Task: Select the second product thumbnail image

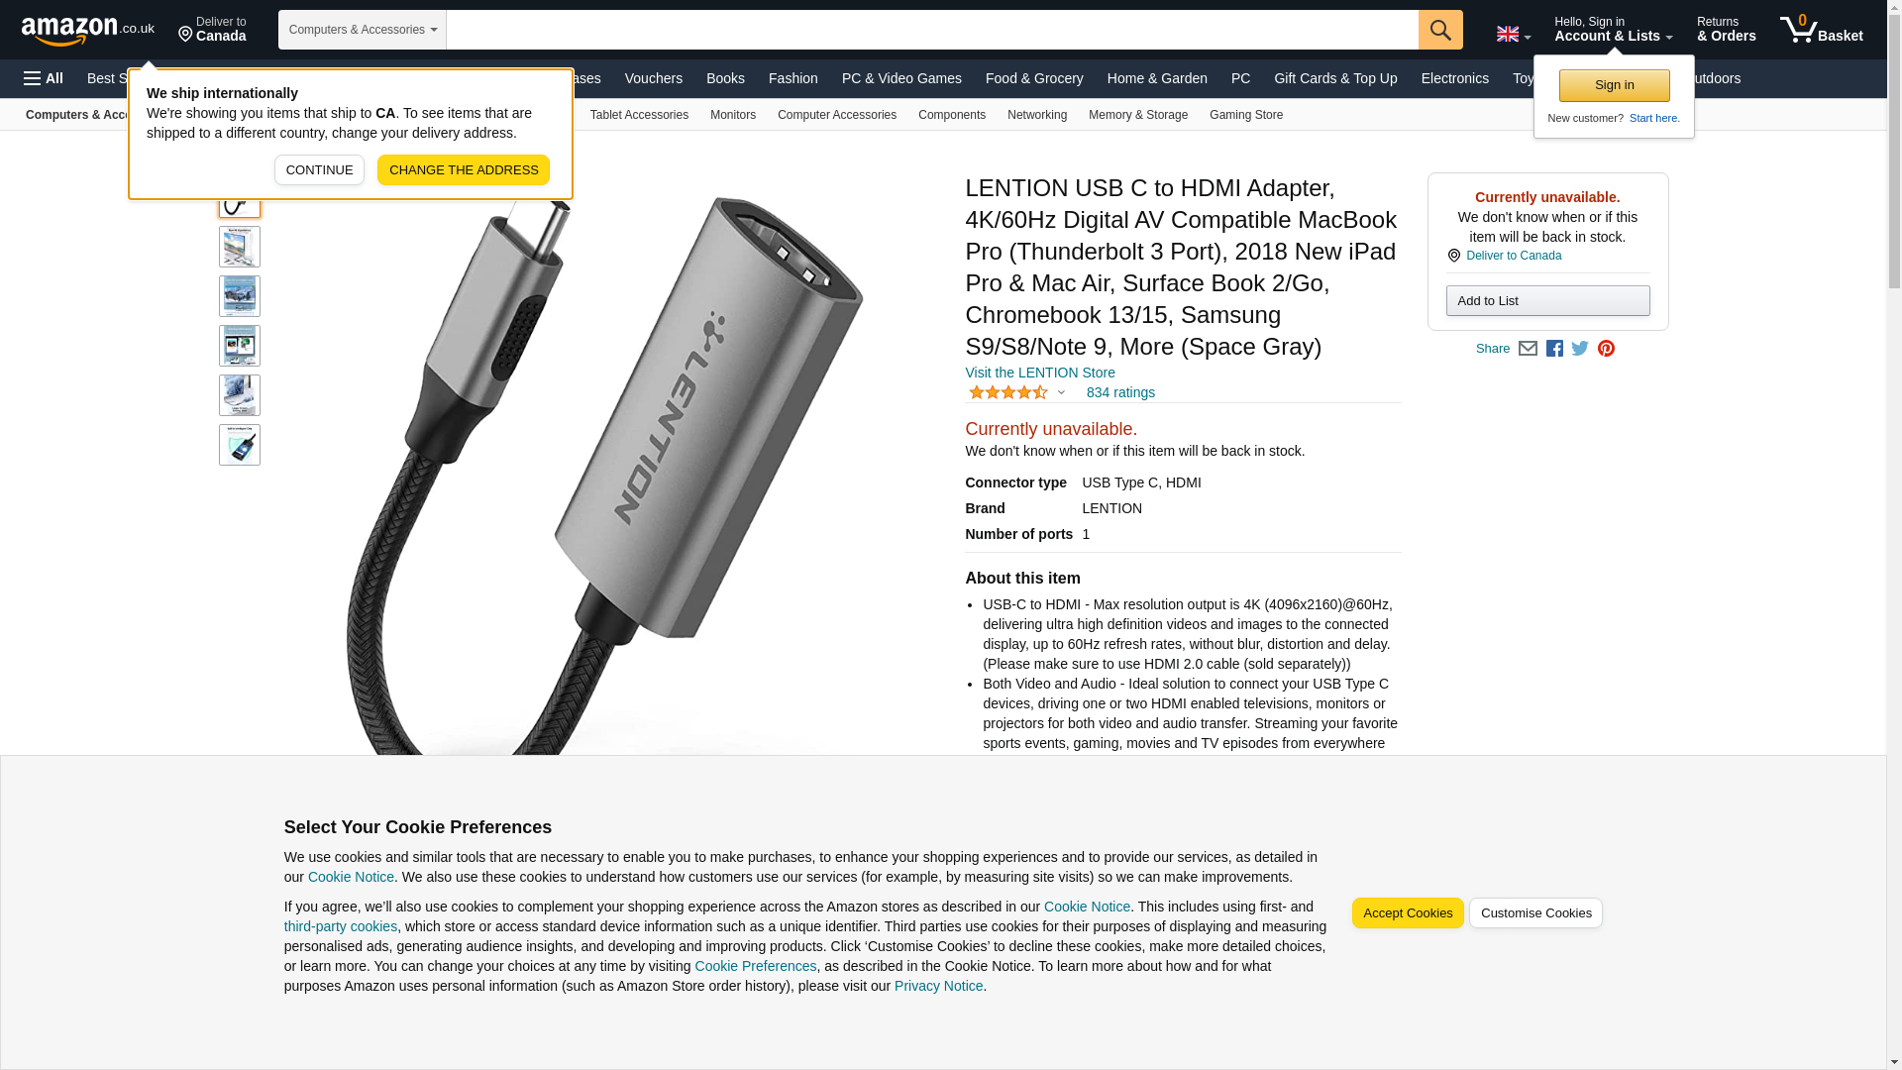Action: 240,247
